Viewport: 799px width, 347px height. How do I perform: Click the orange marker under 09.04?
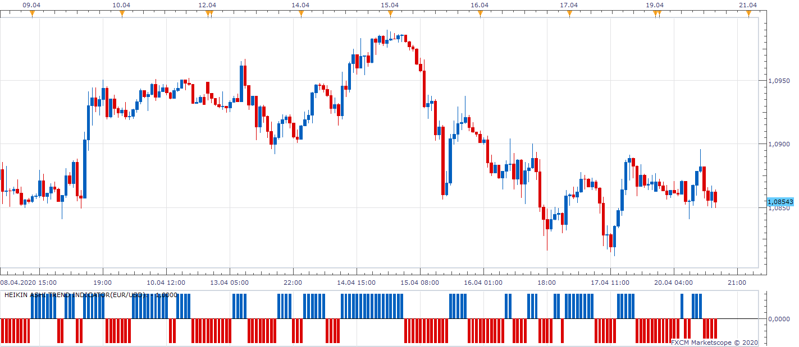click(32, 14)
